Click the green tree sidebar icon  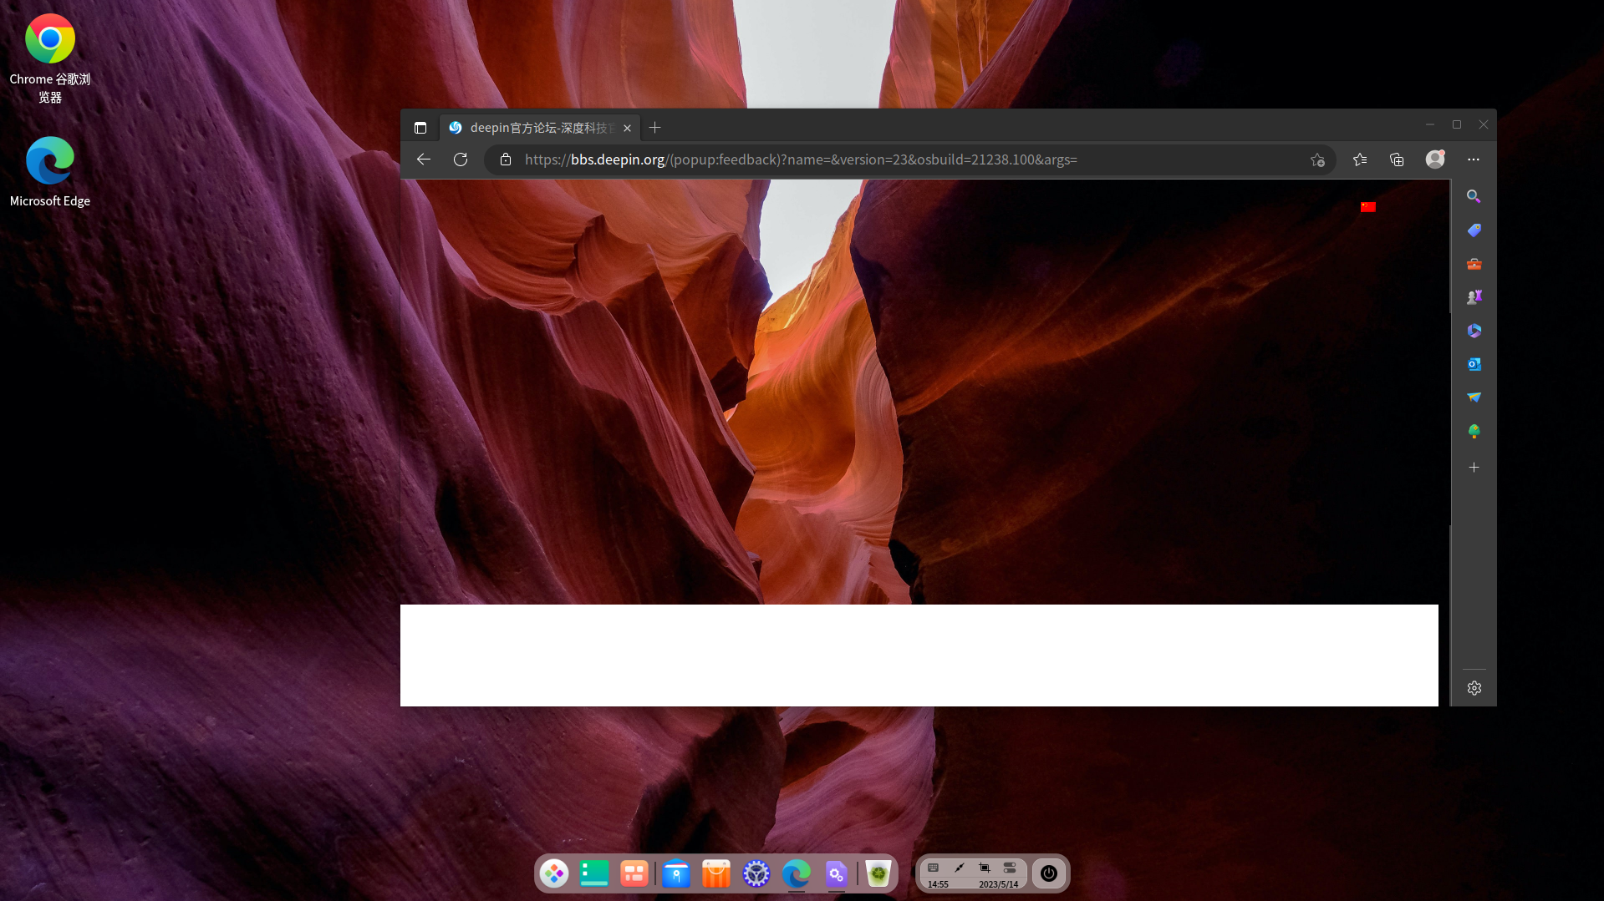click(1474, 431)
